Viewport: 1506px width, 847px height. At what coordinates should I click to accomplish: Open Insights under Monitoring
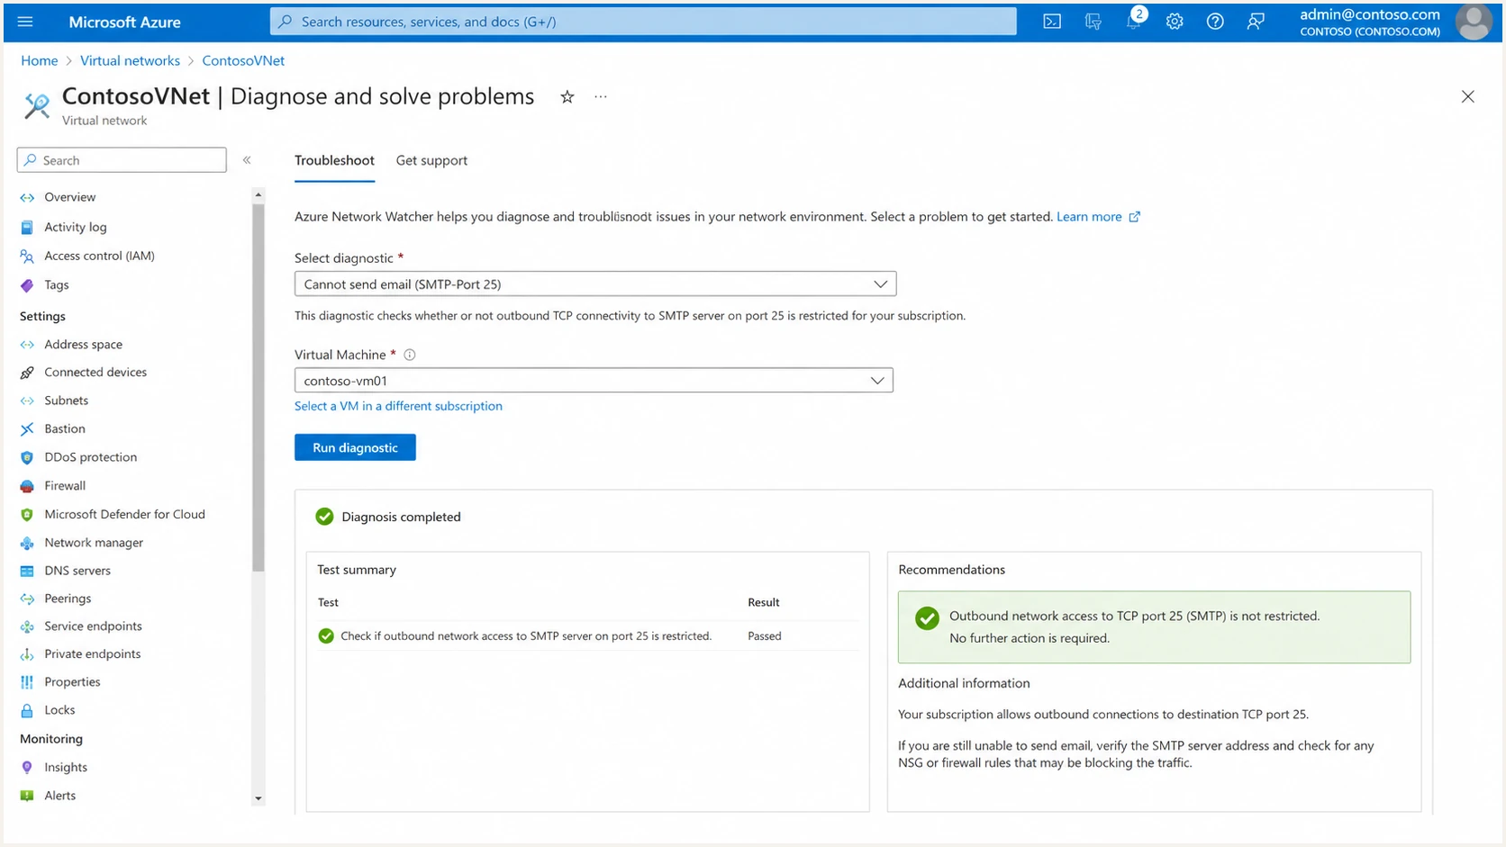pyautogui.click(x=66, y=768)
